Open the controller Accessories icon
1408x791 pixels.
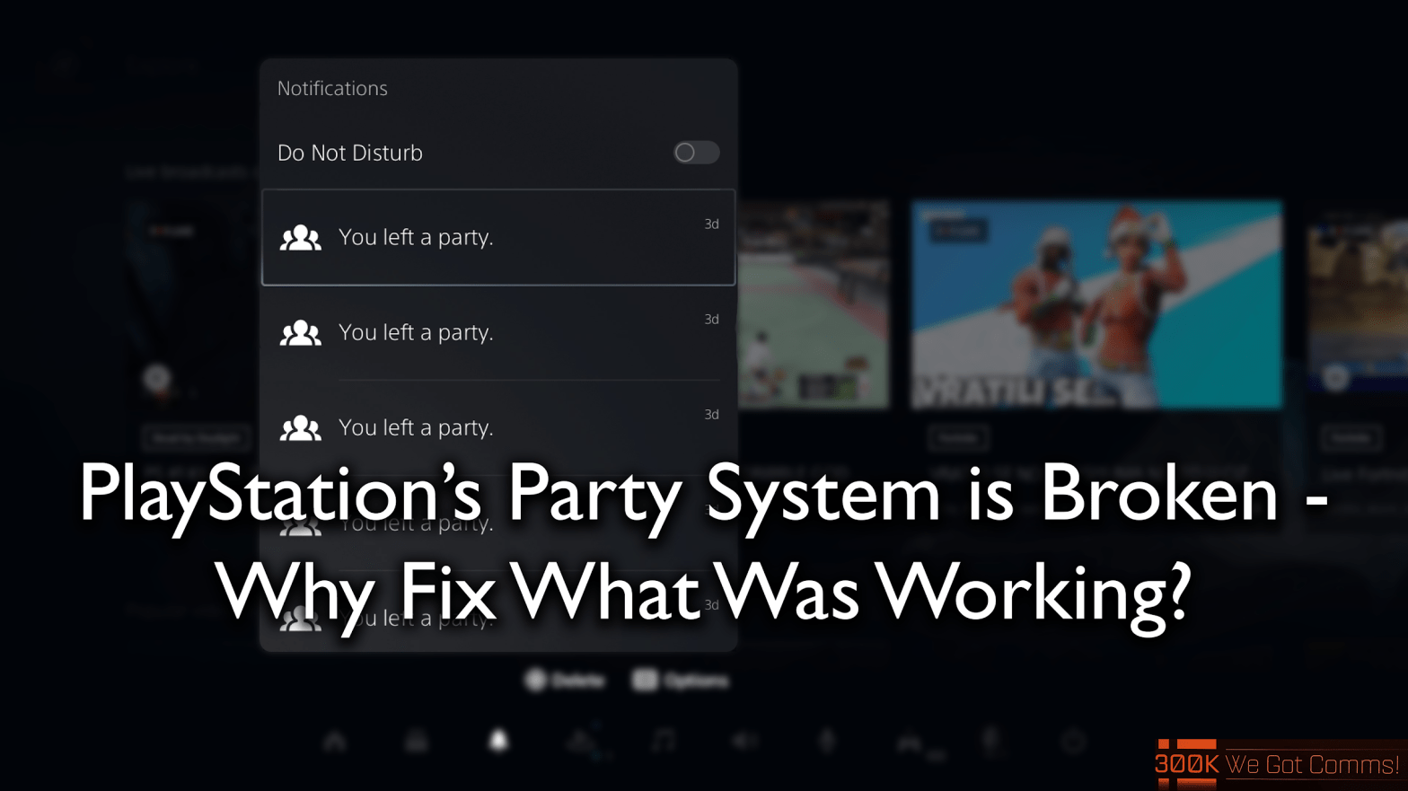tap(911, 743)
